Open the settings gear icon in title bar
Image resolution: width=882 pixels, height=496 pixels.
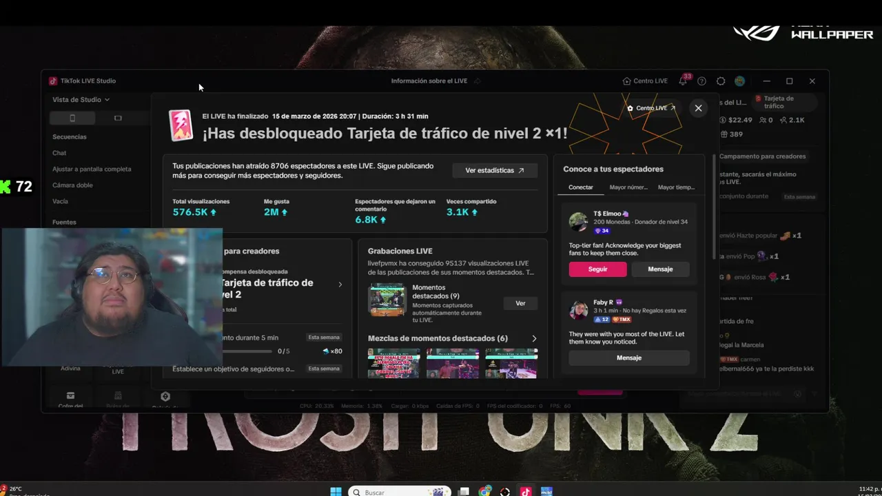click(721, 81)
